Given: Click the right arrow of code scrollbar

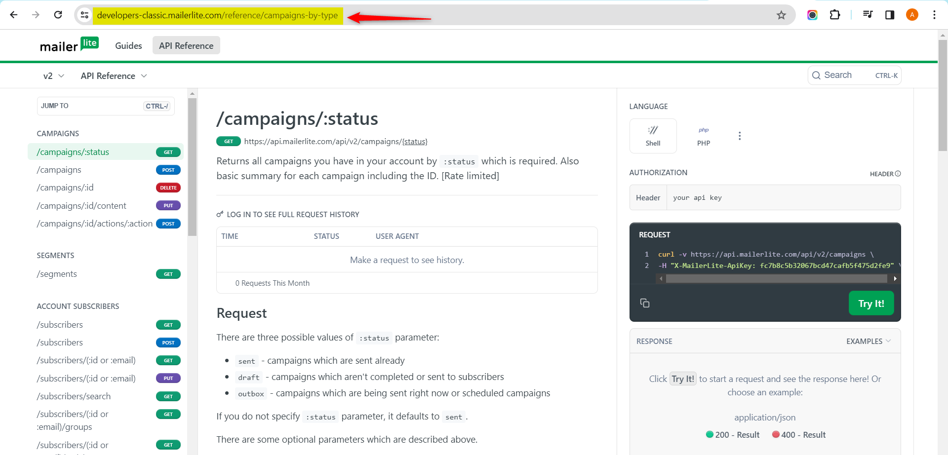Looking at the screenshot, I should 895,279.
